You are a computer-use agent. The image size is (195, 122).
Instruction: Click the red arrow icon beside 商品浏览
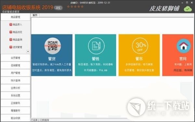click(11, 32)
